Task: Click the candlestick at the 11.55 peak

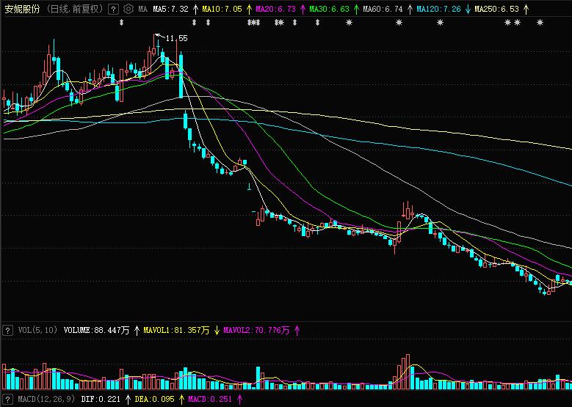Action: pyautogui.click(x=153, y=50)
